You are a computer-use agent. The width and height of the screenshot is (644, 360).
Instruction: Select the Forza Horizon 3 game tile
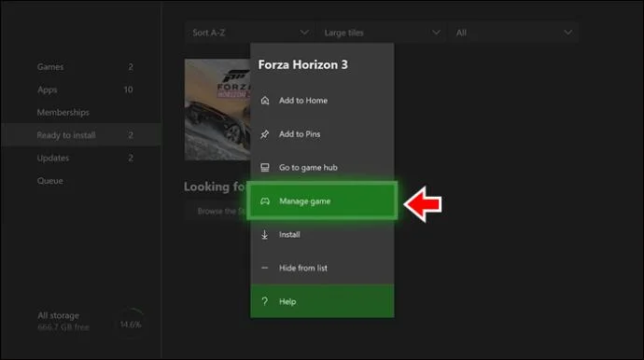pyautogui.click(x=217, y=110)
